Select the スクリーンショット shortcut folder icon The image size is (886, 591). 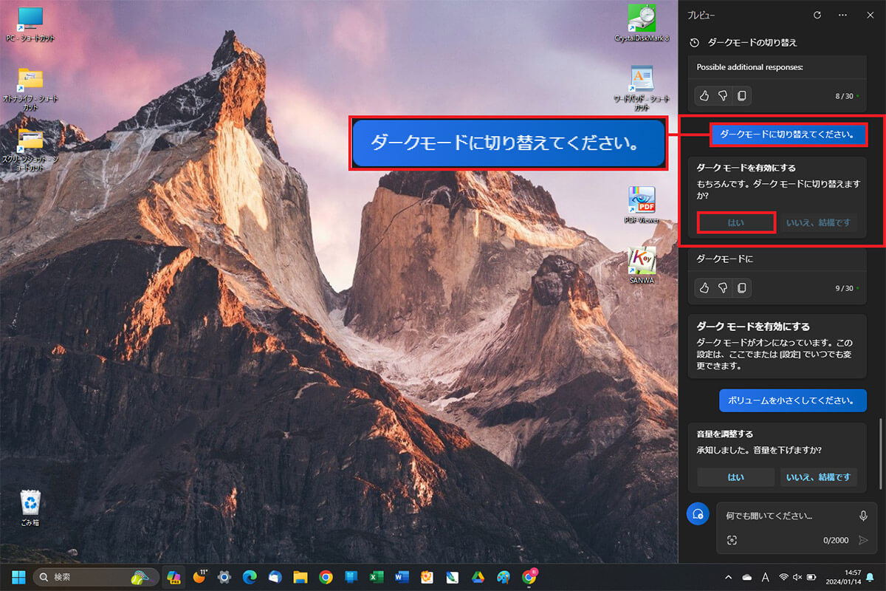pyautogui.click(x=30, y=150)
